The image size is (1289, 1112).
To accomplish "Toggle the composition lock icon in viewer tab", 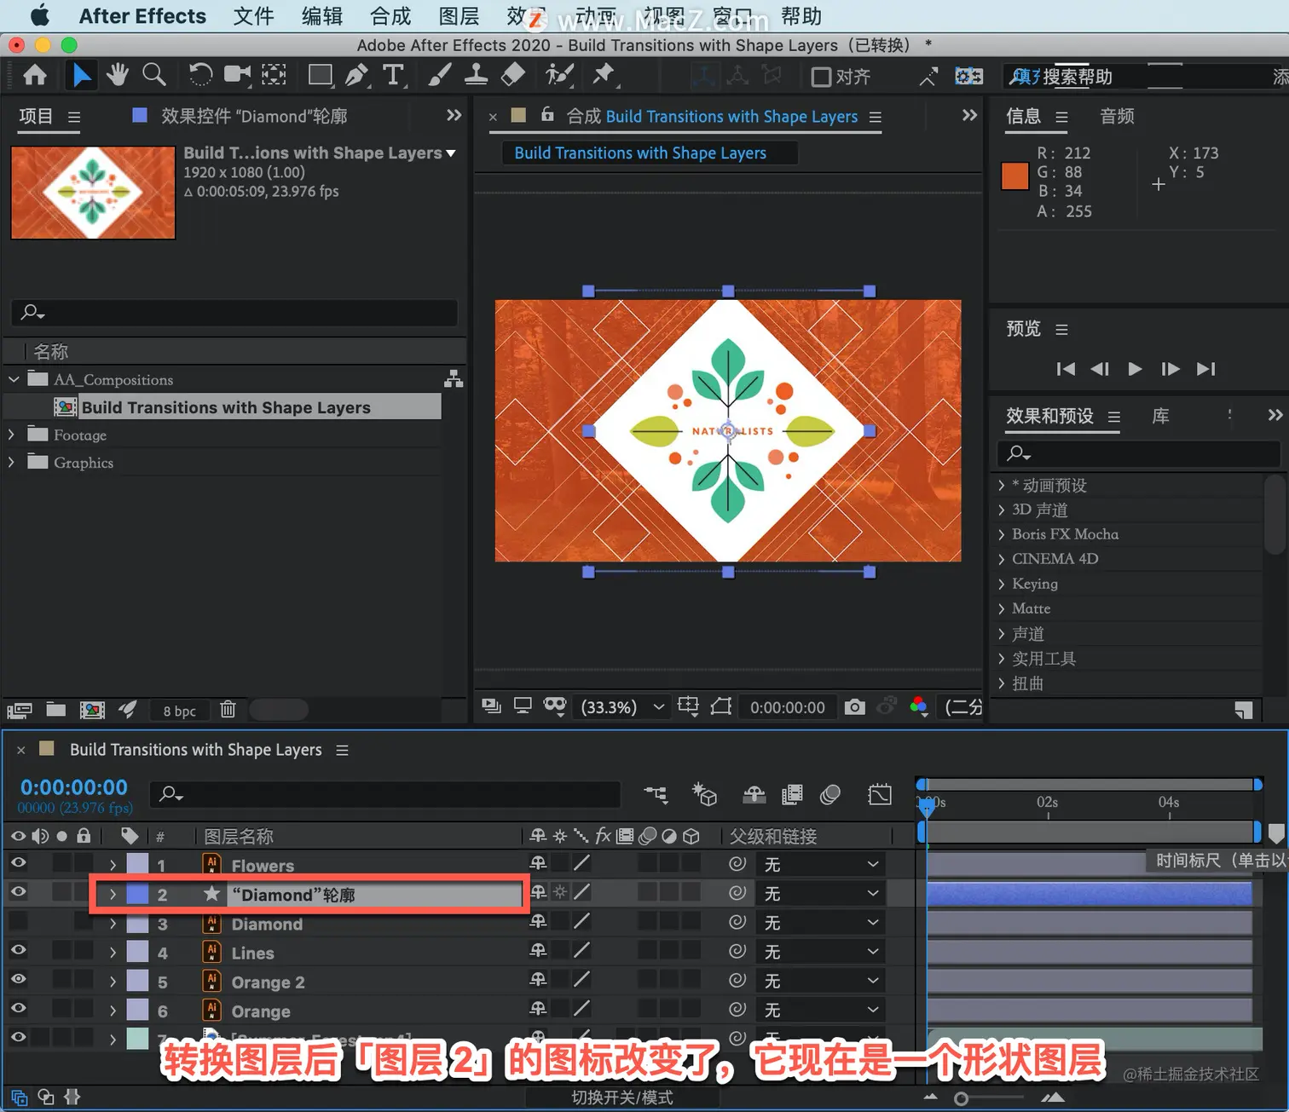I will point(547,114).
